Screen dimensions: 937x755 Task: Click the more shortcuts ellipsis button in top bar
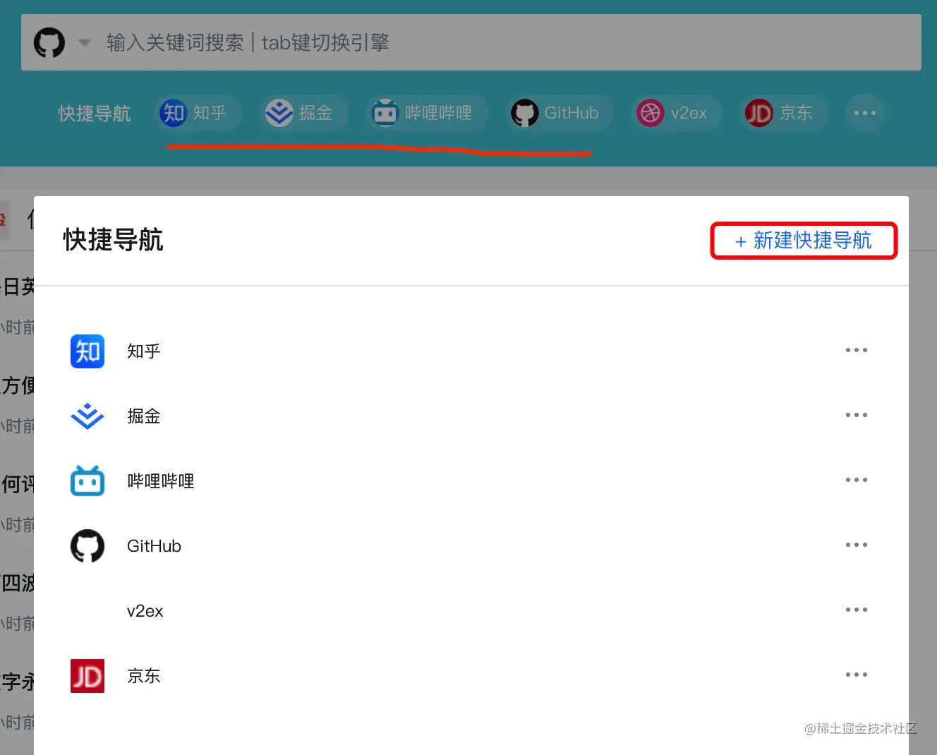point(865,113)
